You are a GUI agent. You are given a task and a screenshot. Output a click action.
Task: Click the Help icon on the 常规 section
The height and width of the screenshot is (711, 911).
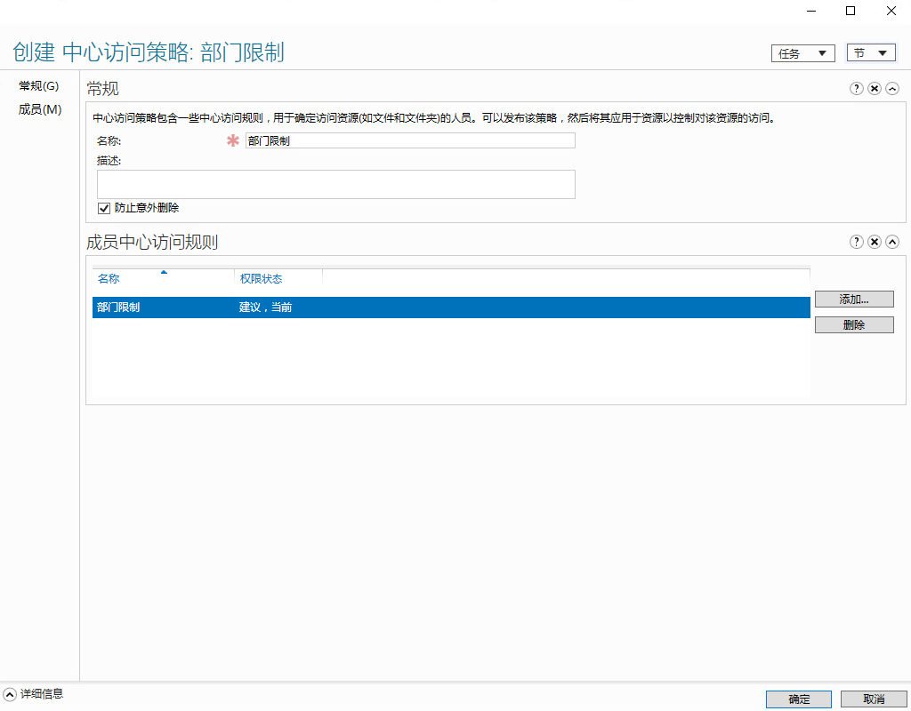(856, 88)
